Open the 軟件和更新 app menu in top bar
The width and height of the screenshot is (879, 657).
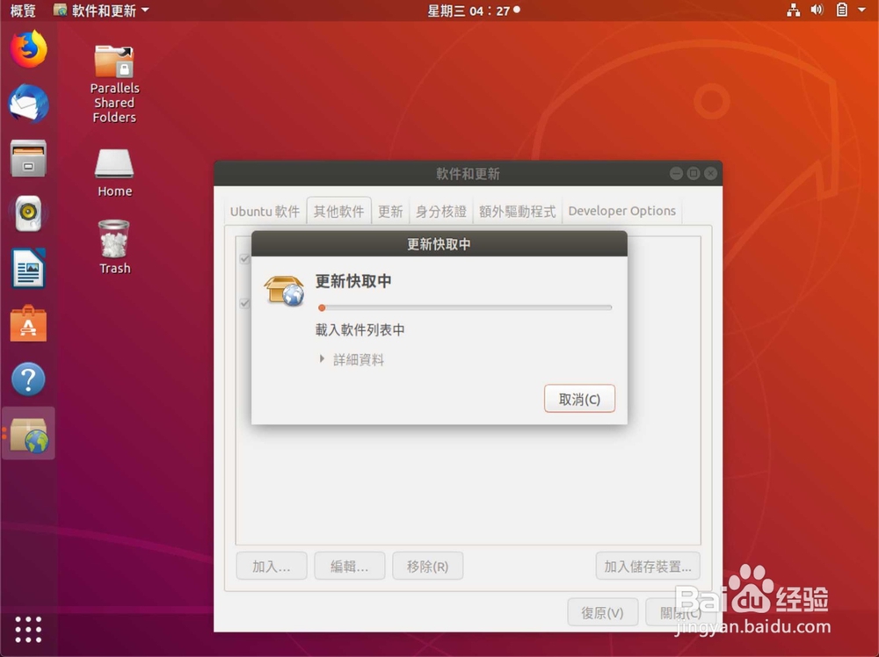click(x=99, y=11)
